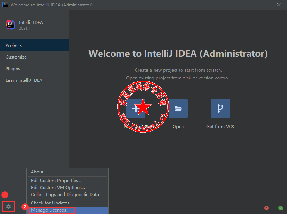This screenshot has height=214, width=287.
Task: Open the settings gear icon at bottom-left
Action: pos(9,207)
